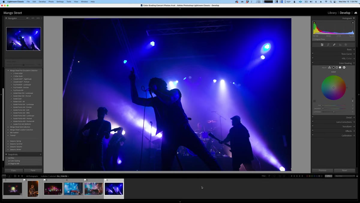The height and width of the screenshot is (203, 360).
Task: Apply the Cinestill 800T - Nighthawk preset
Action: (22, 79)
